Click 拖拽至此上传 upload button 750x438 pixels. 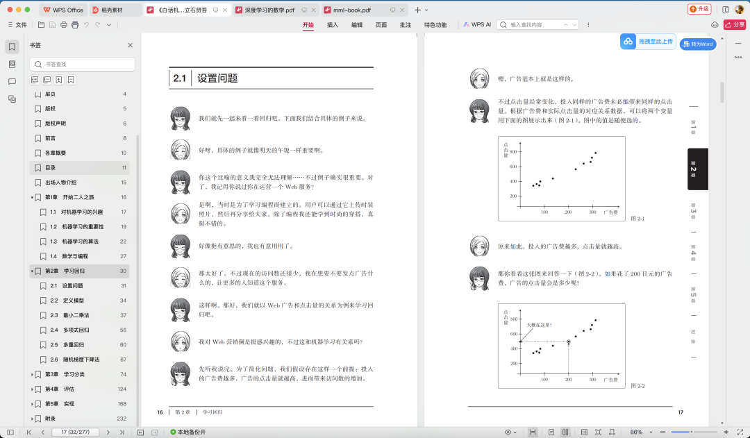point(648,42)
